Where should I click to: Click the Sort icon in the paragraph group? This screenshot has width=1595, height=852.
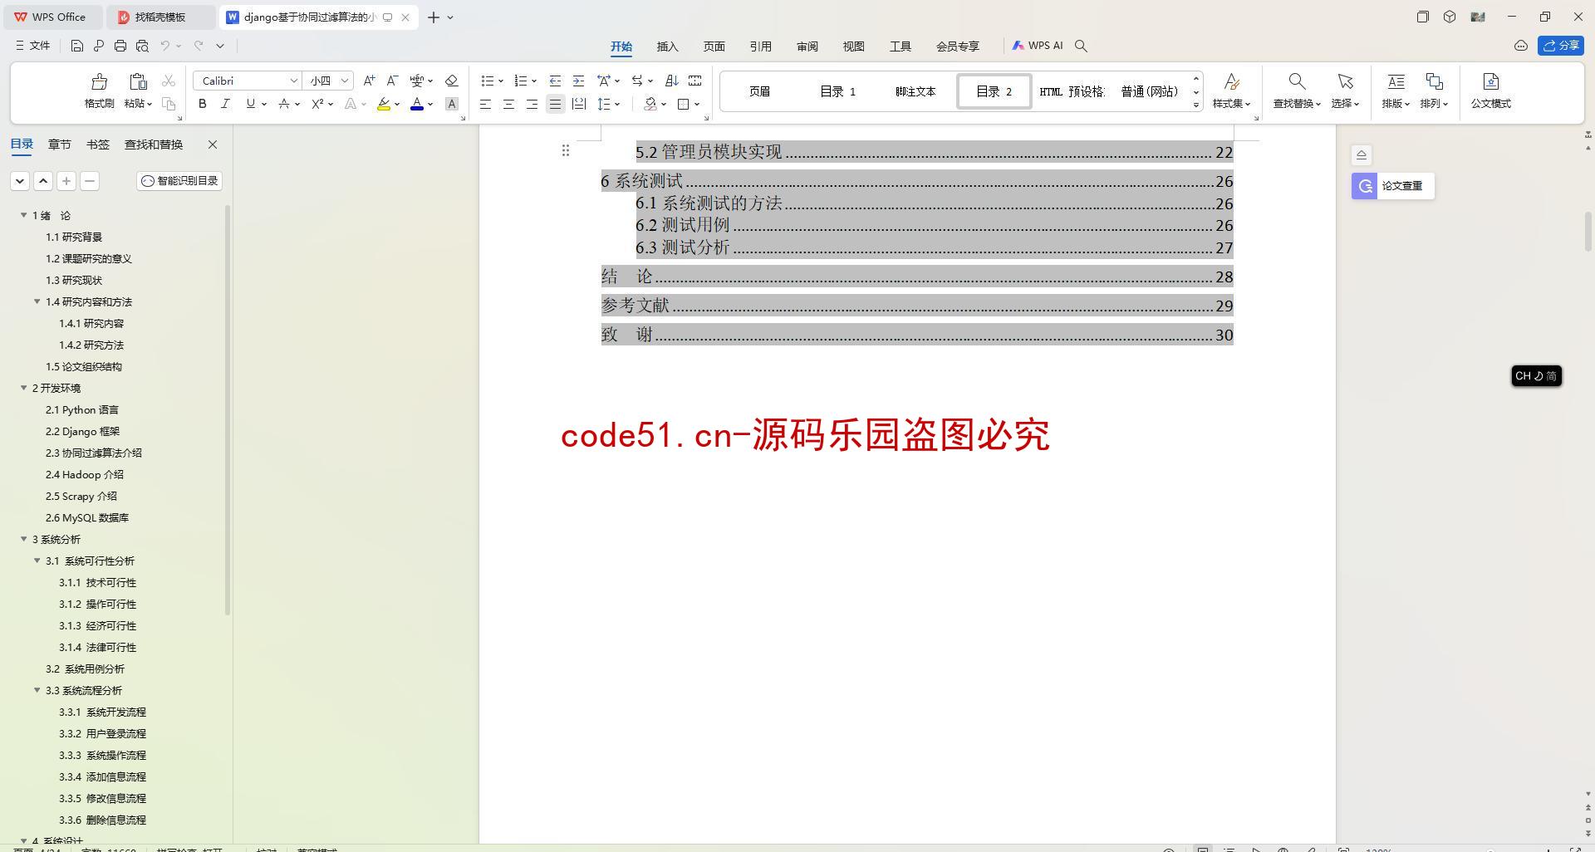[672, 81]
